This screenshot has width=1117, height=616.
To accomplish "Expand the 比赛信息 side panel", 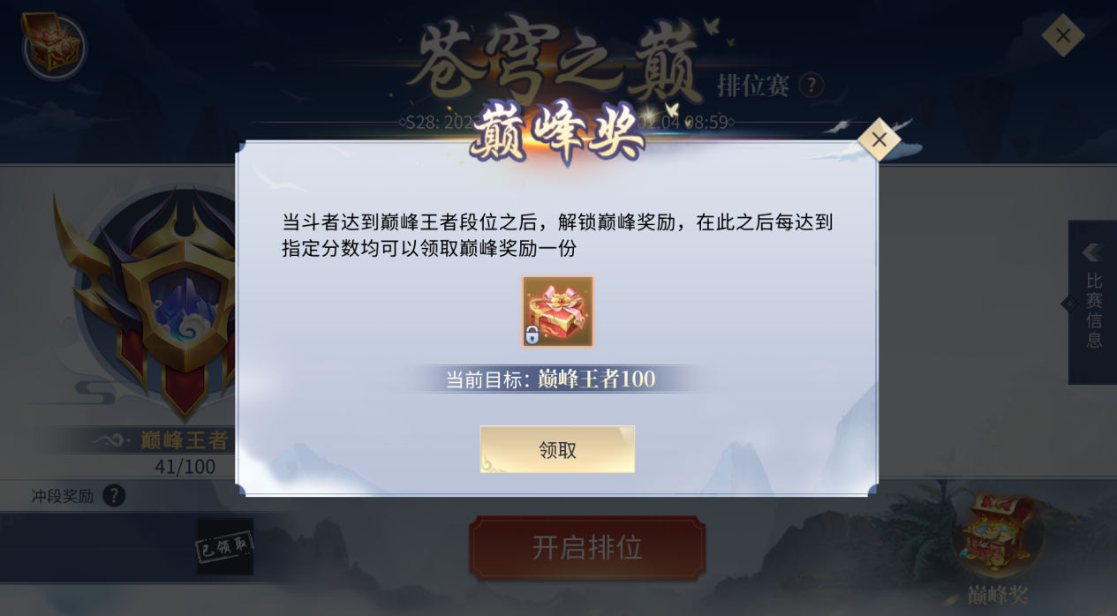I will pyautogui.click(x=1093, y=302).
